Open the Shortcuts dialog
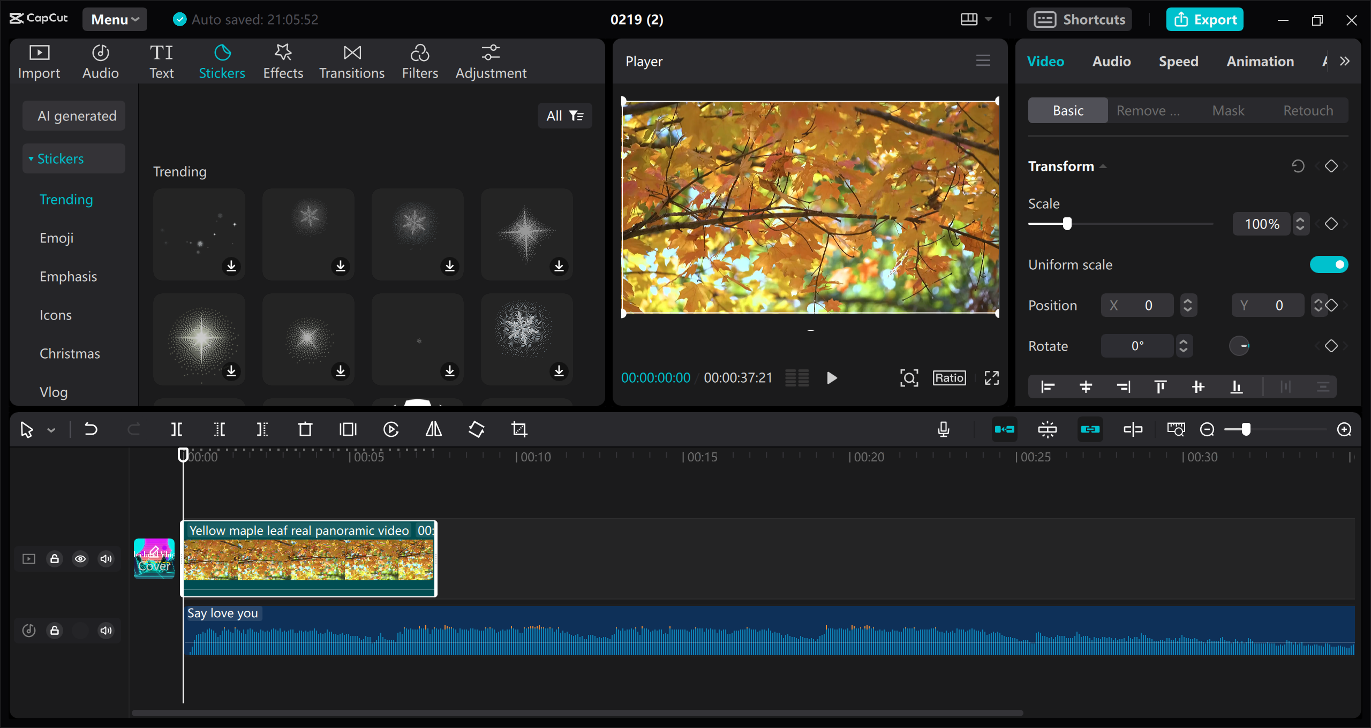Image resolution: width=1371 pixels, height=728 pixels. pos(1079,19)
